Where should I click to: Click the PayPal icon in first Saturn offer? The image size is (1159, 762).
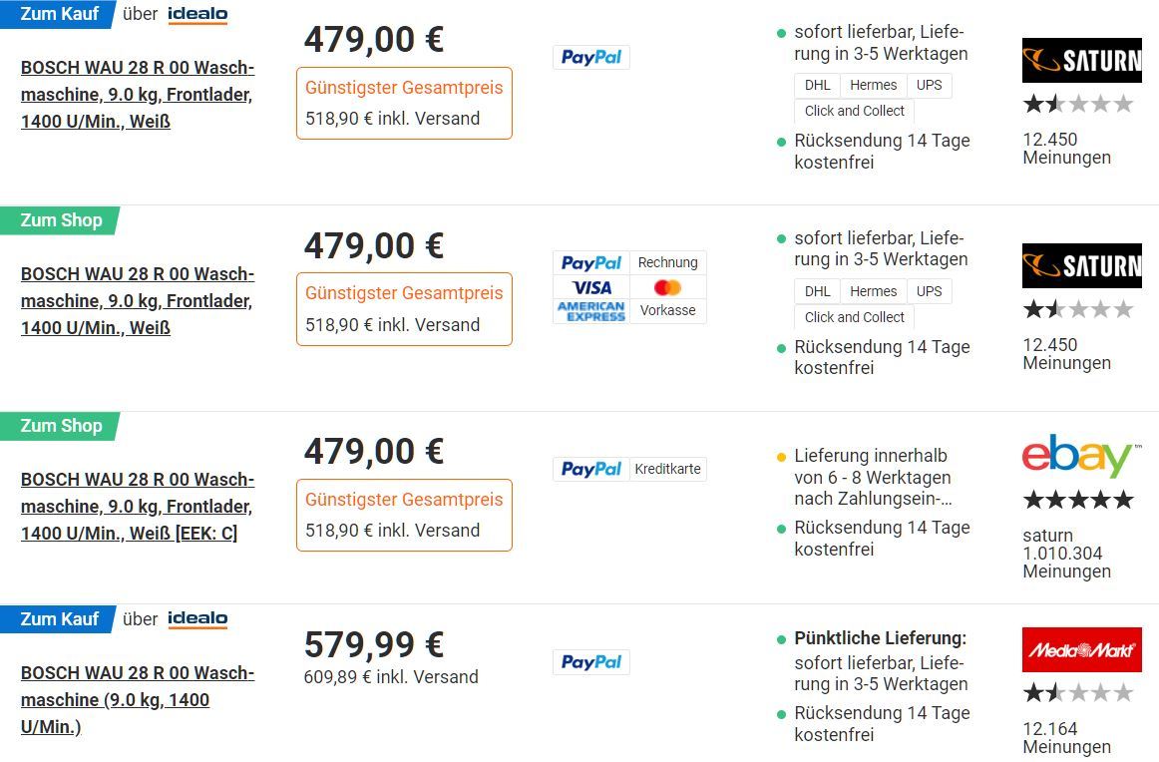(x=590, y=57)
